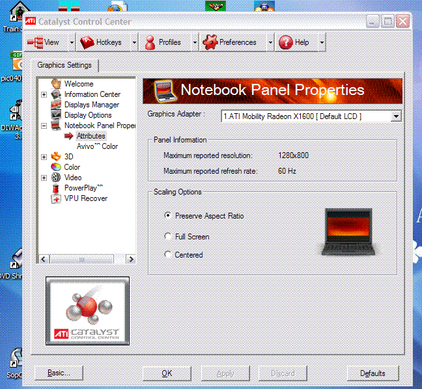
Task: Select VPU Recover in the settings tree
Action: (x=86, y=198)
